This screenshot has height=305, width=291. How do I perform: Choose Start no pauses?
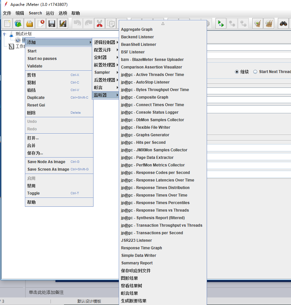point(59,59)
